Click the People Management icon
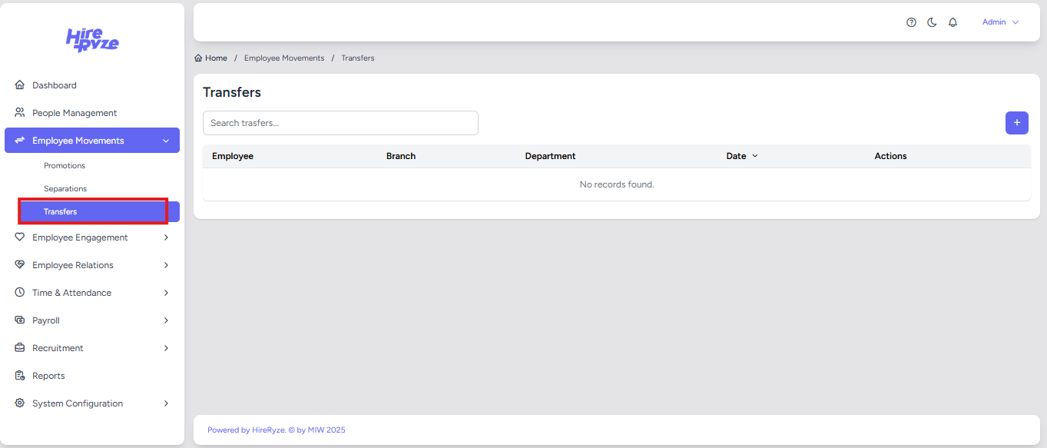Viewport: 1047px width, 448px height. click(x=20, y=113)
